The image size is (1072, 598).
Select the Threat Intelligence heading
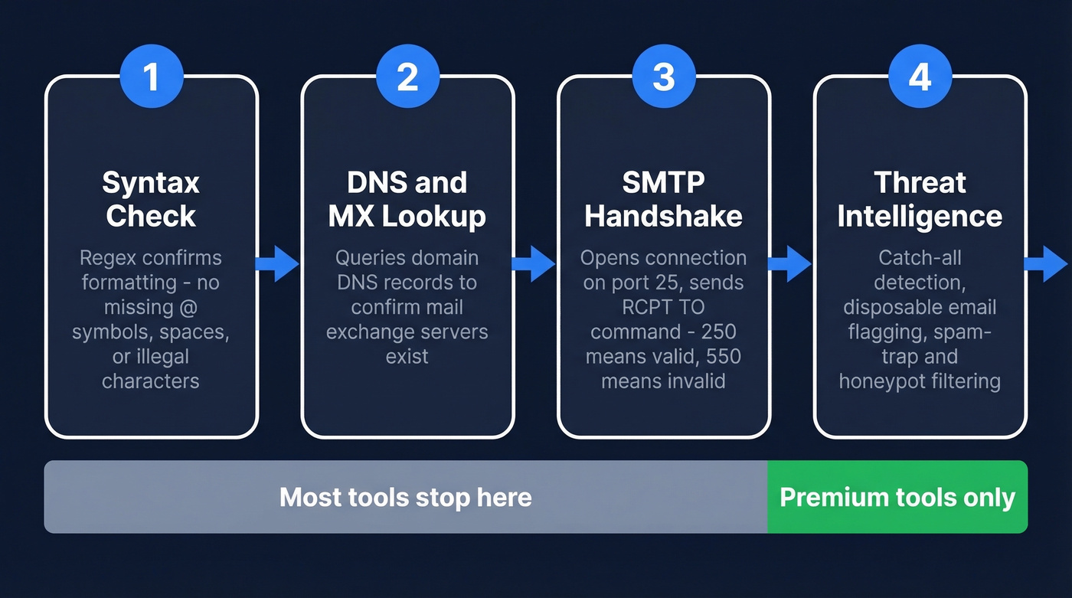point(920,199)
